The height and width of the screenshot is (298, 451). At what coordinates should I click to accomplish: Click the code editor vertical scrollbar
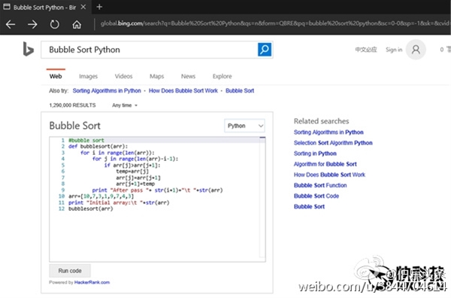[x=262, y=198]
